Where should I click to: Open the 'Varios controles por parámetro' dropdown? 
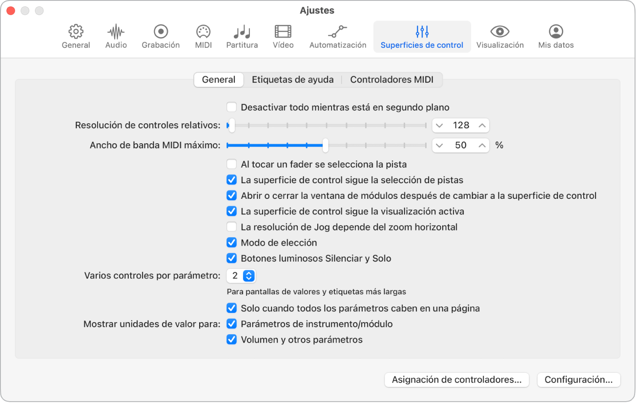tap(241, 276)
